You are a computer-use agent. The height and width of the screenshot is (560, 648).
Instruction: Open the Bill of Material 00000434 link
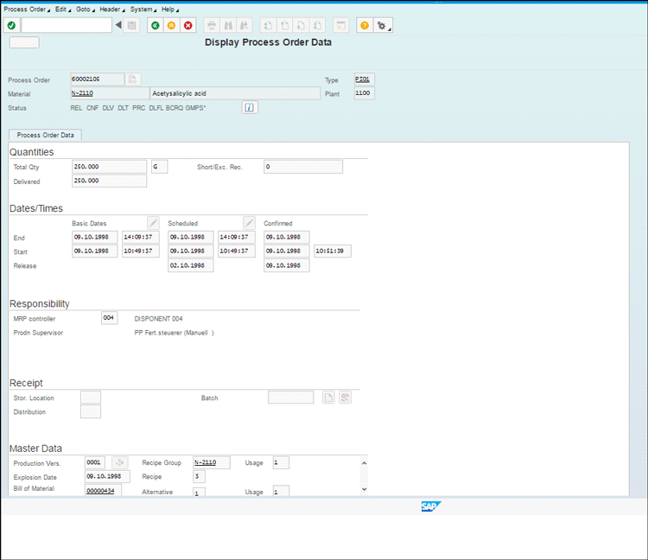click(x=100, y=491)
